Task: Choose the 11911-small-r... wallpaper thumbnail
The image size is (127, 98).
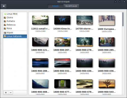Action: pos(40,20)
